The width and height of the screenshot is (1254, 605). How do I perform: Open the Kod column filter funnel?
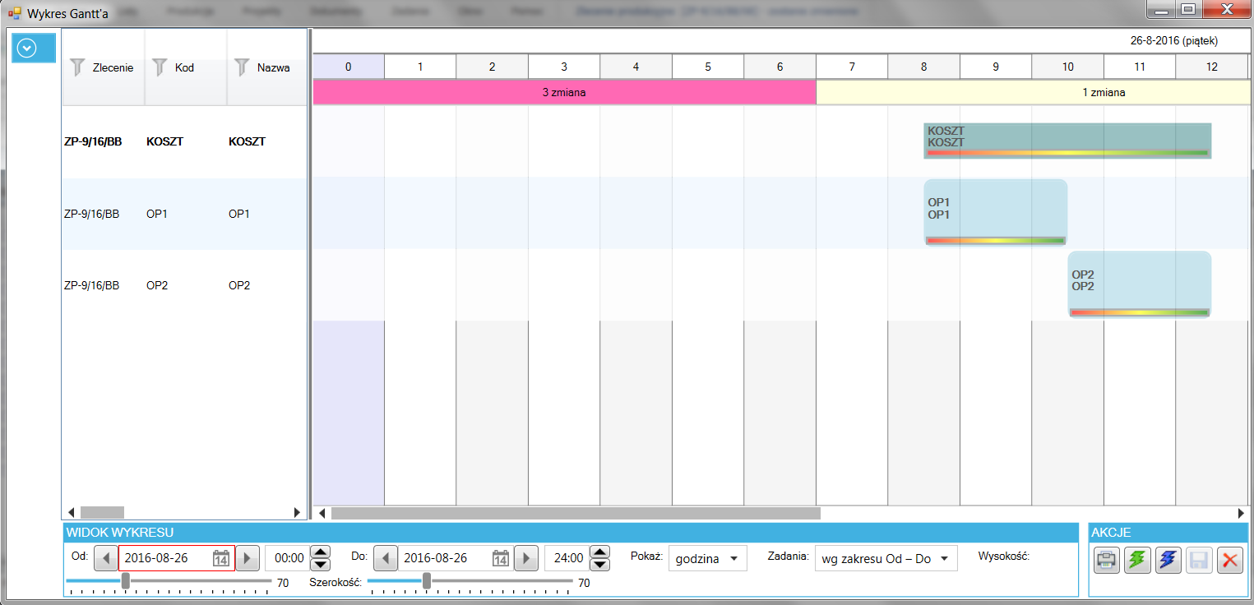pos(160,67)
